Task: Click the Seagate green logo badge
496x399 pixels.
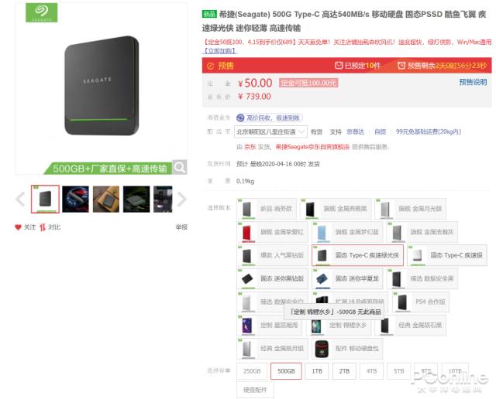Action: click(41, 12)
